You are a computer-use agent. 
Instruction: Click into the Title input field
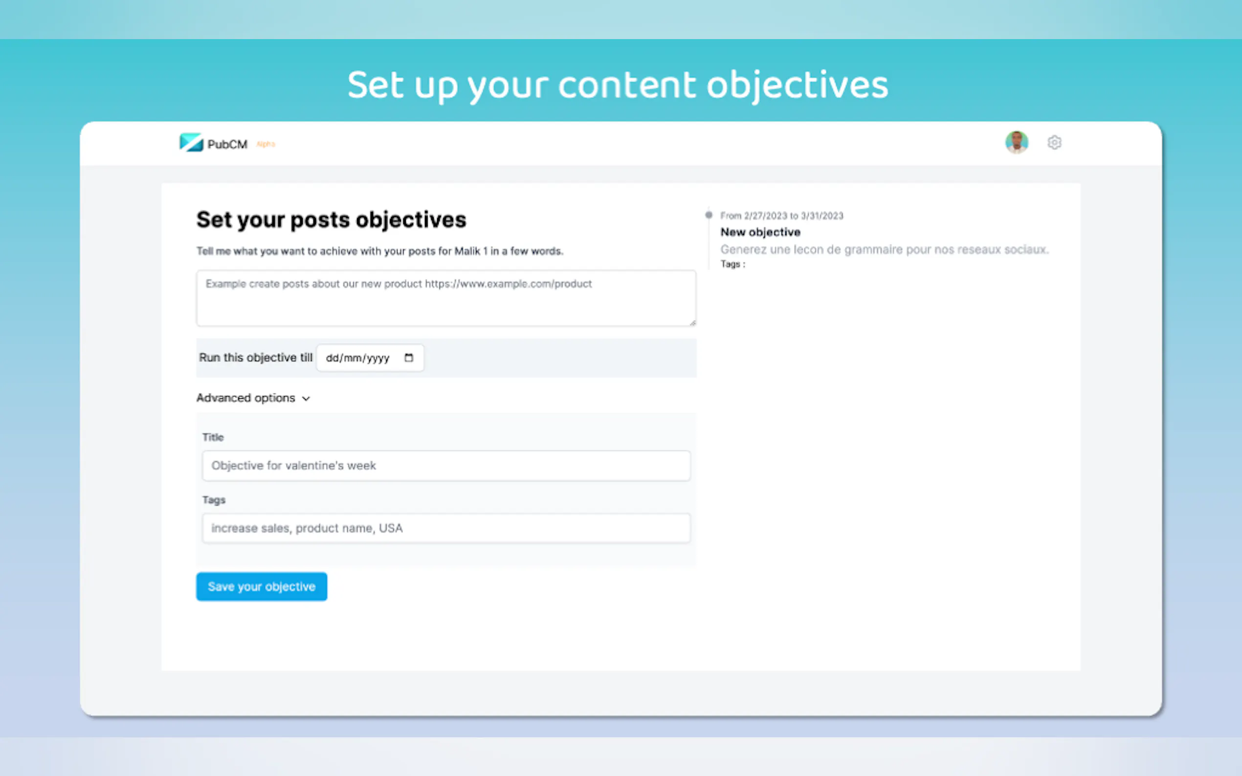point(445,466)
